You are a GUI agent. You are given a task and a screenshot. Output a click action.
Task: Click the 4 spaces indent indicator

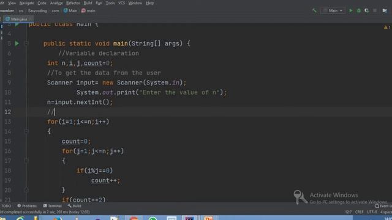386,212
